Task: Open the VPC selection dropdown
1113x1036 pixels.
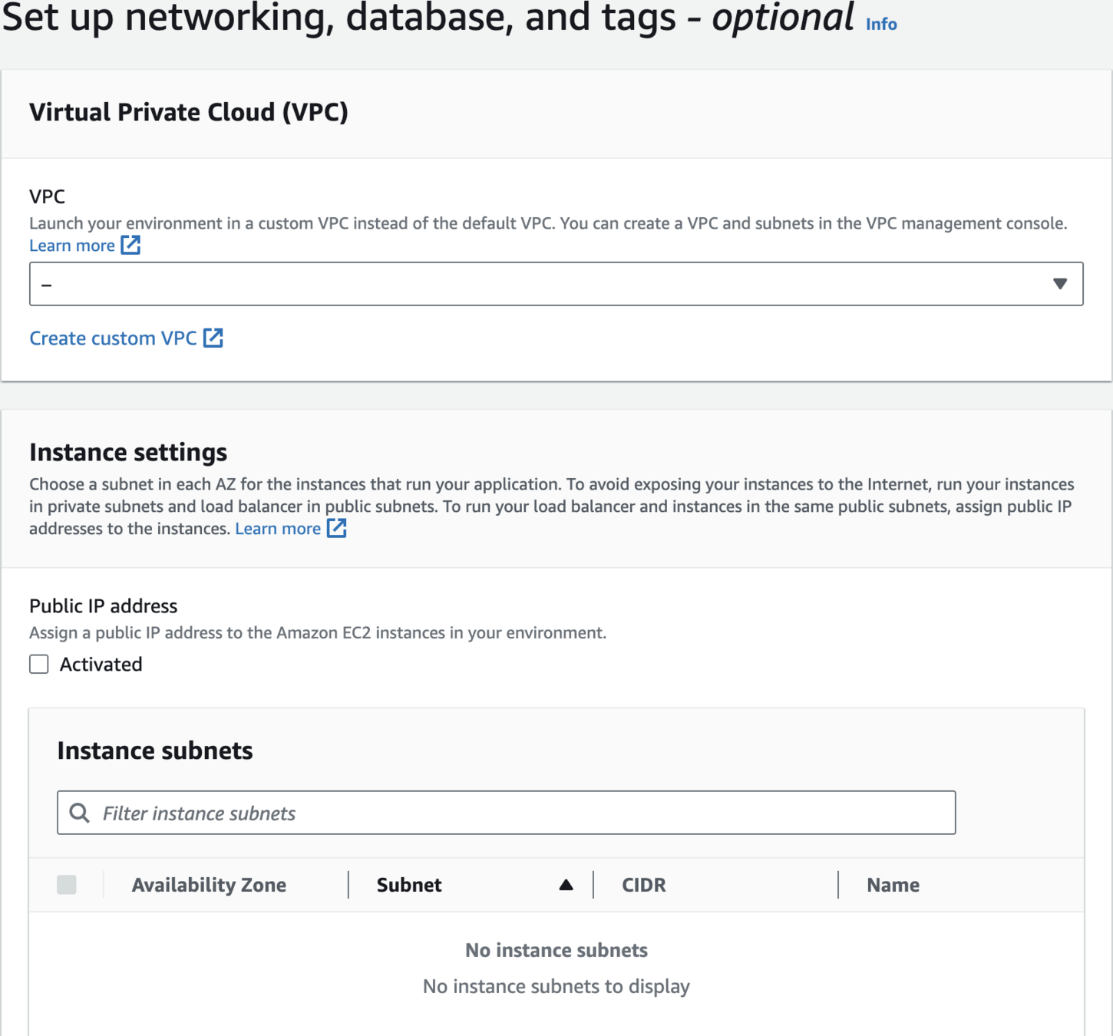Action: pyautogui.click(x=537, y=284)
